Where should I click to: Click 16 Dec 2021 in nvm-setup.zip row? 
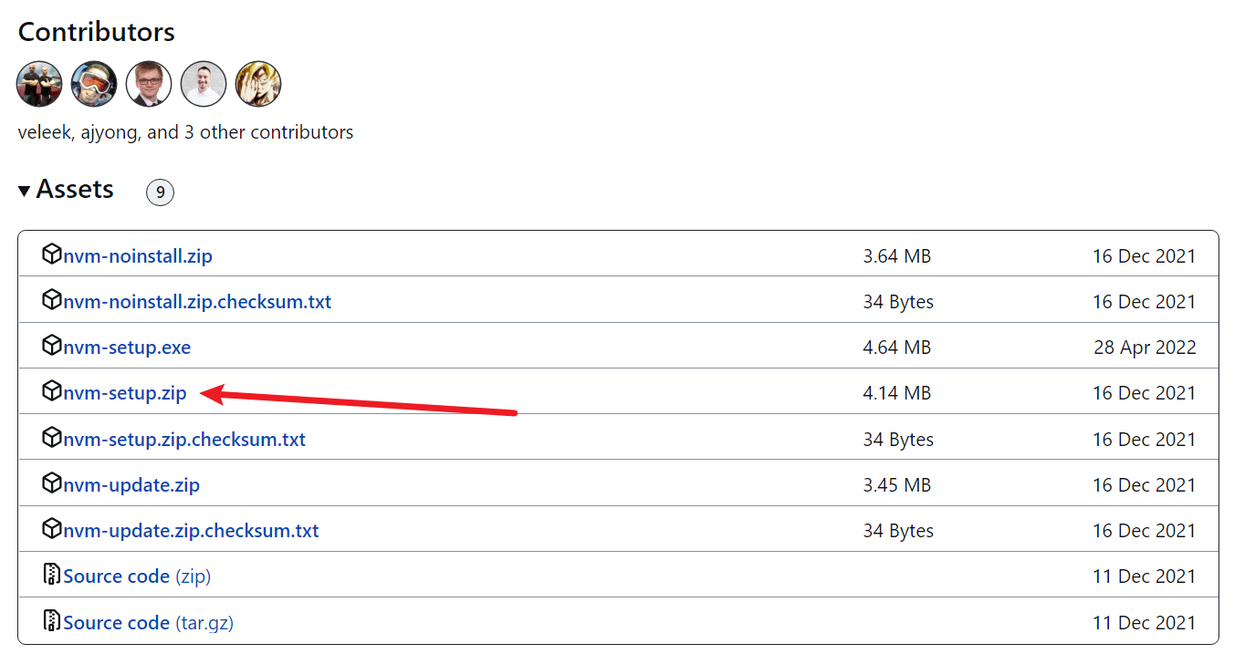(1145, 393)
